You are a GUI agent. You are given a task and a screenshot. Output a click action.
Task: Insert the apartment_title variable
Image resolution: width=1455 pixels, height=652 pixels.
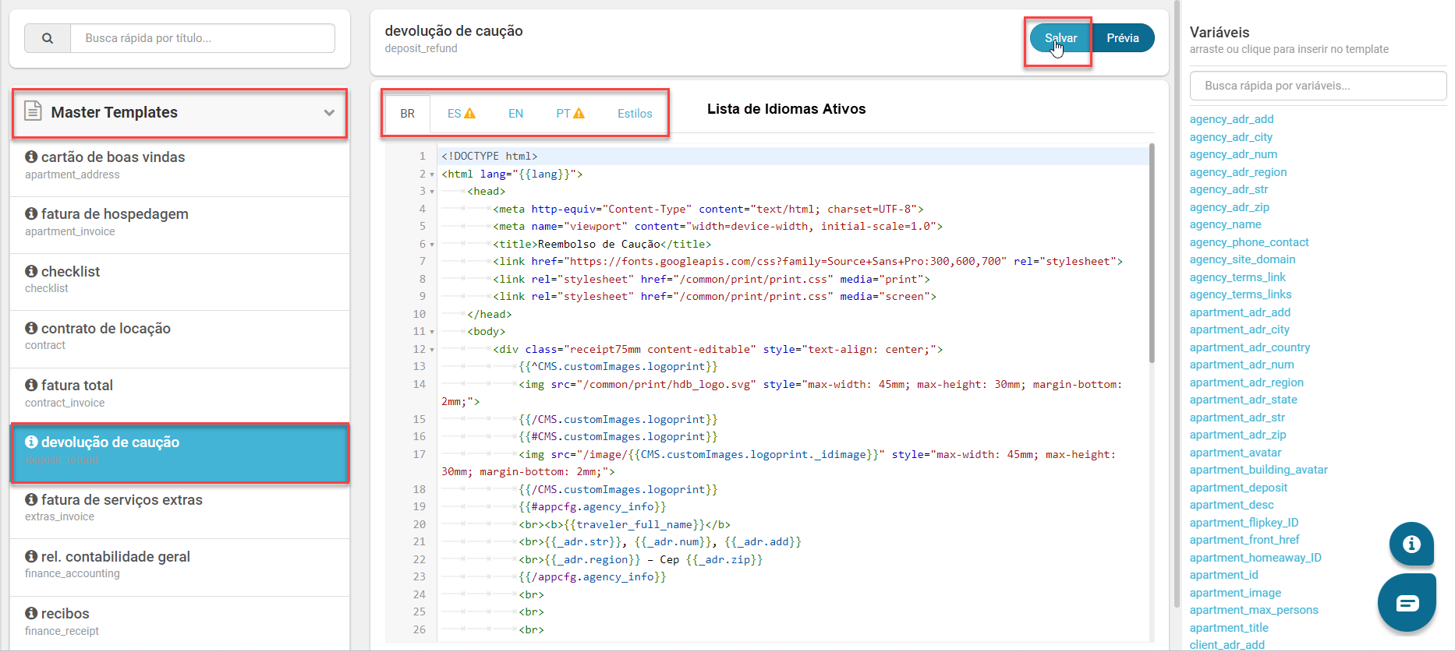(1229, 628)
